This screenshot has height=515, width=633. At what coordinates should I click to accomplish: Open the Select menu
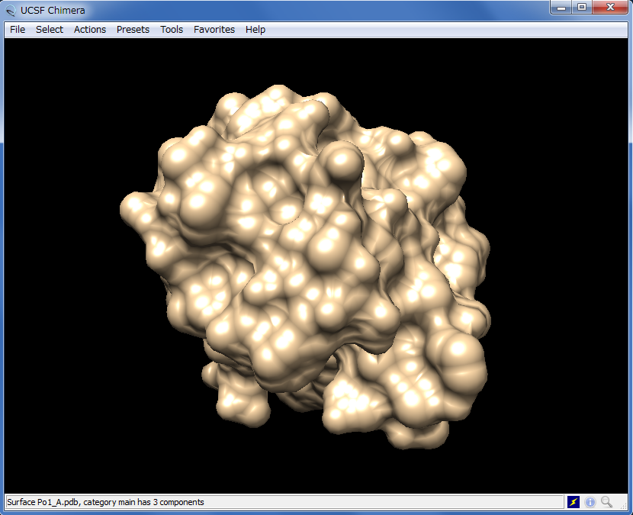click(50, 30)
